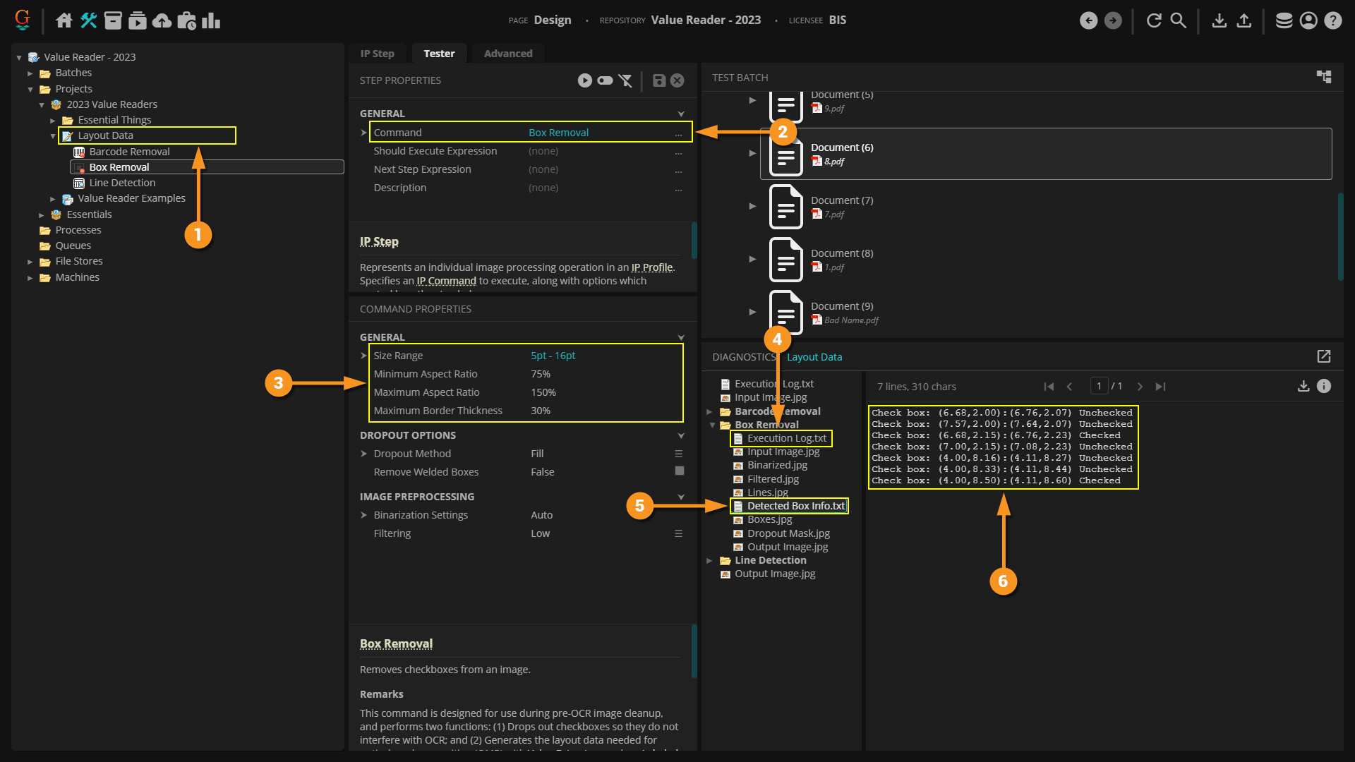Click the diagnostics page number field
The image size is (1355, 762).
(1098, 386)
